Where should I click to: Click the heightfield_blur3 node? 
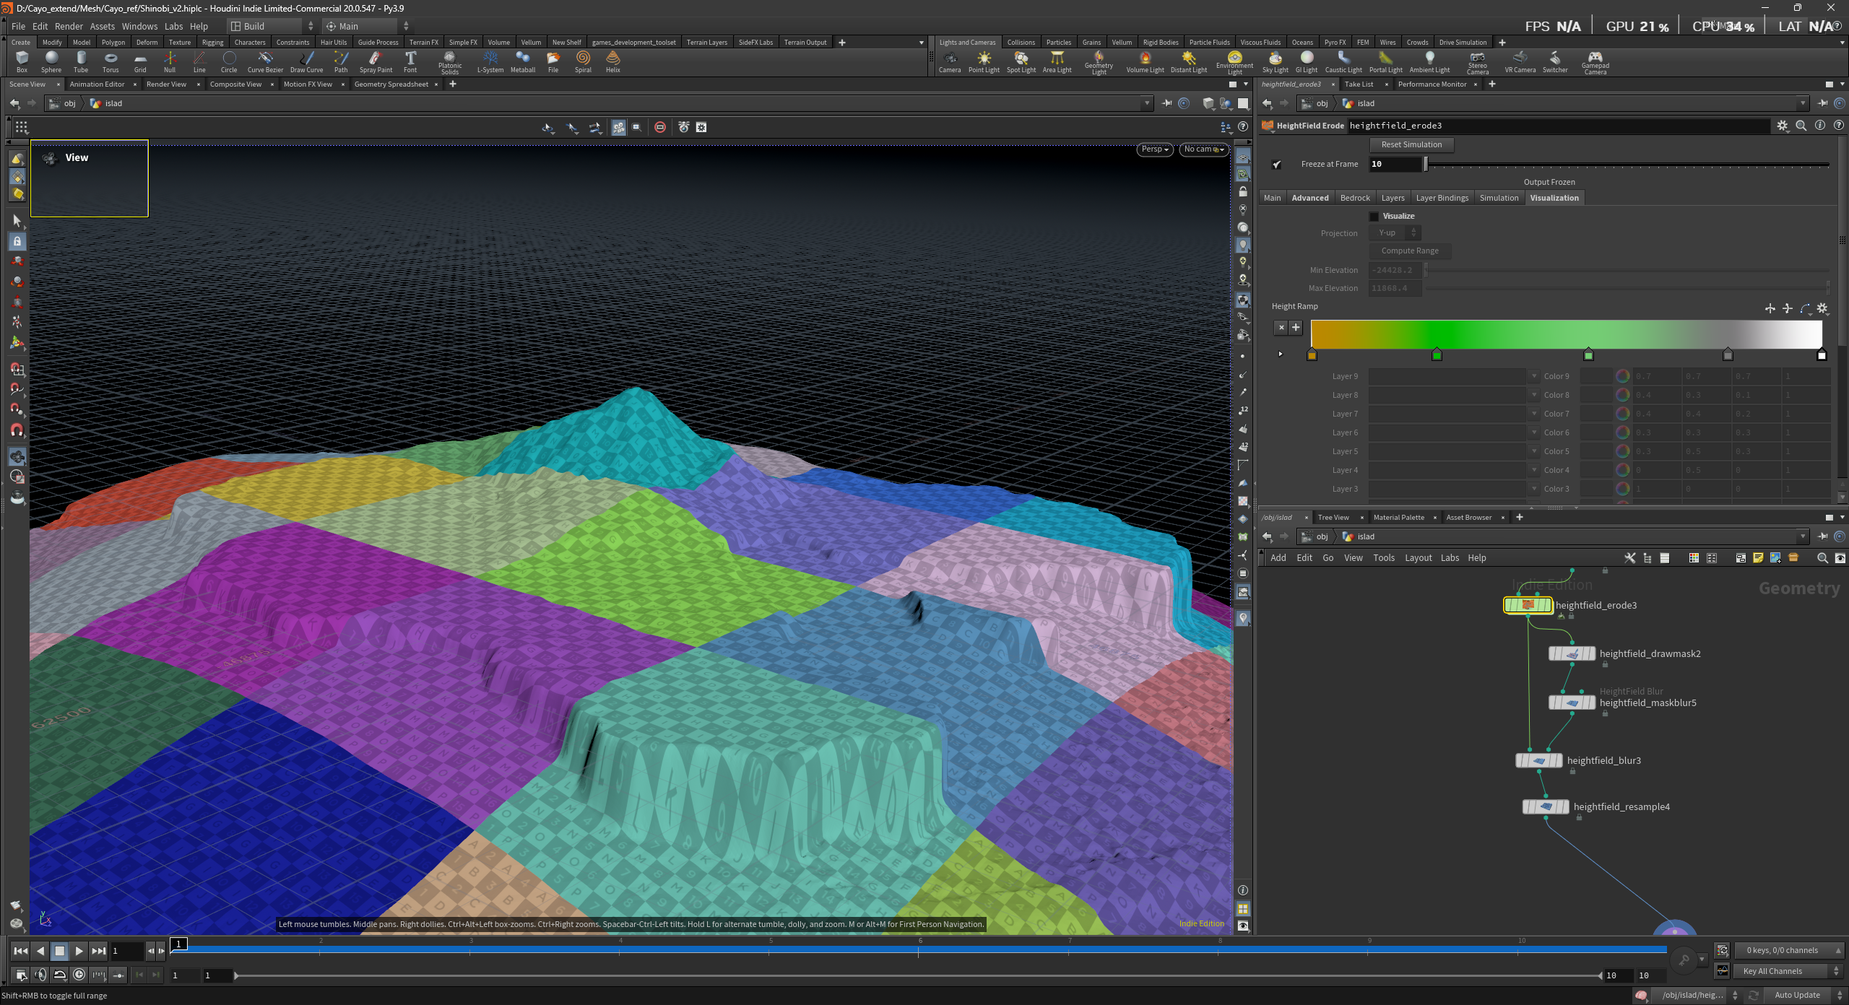click(1538, 761)
